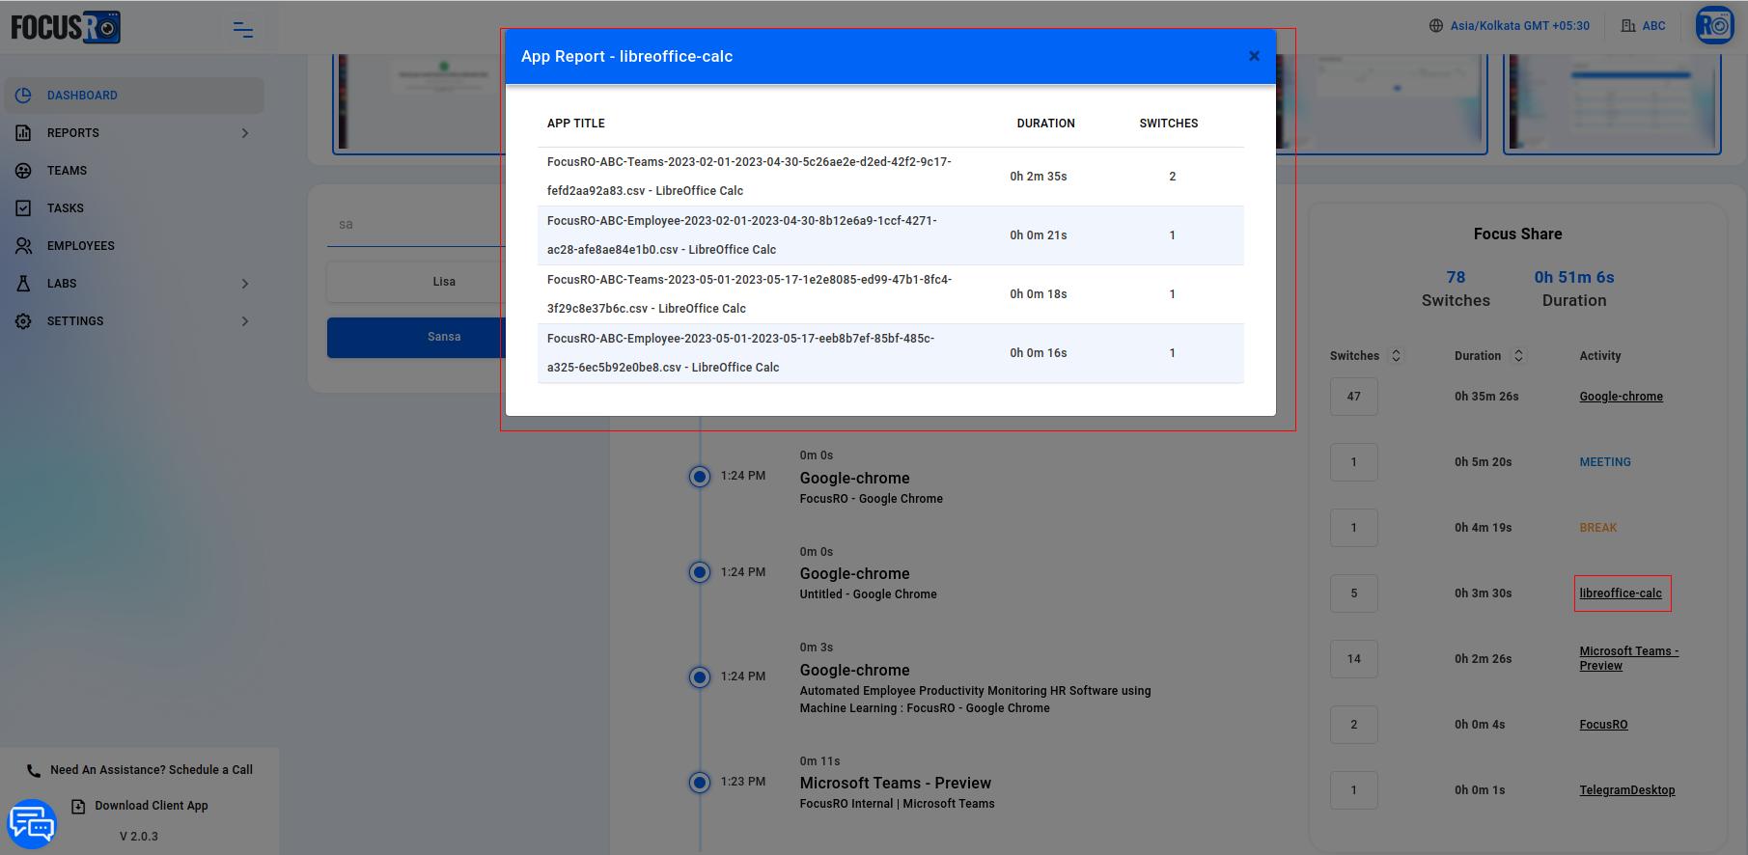Viewport: 1748px width, 855px height.
Task: Click the Tasks checkbox icon in sidebar
Action: coord(24,208)
